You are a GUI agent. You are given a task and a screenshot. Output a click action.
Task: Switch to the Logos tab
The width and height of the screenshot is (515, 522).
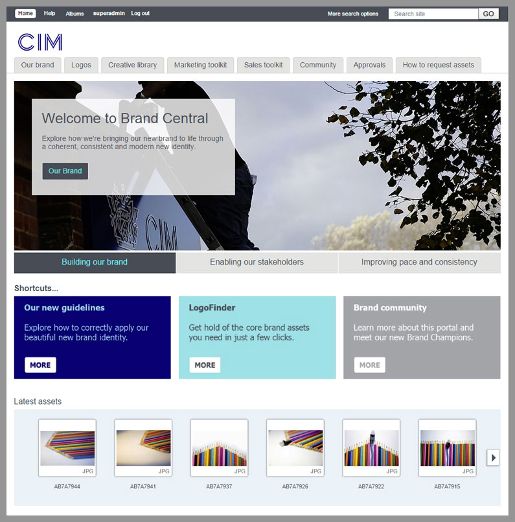point(81,65)
